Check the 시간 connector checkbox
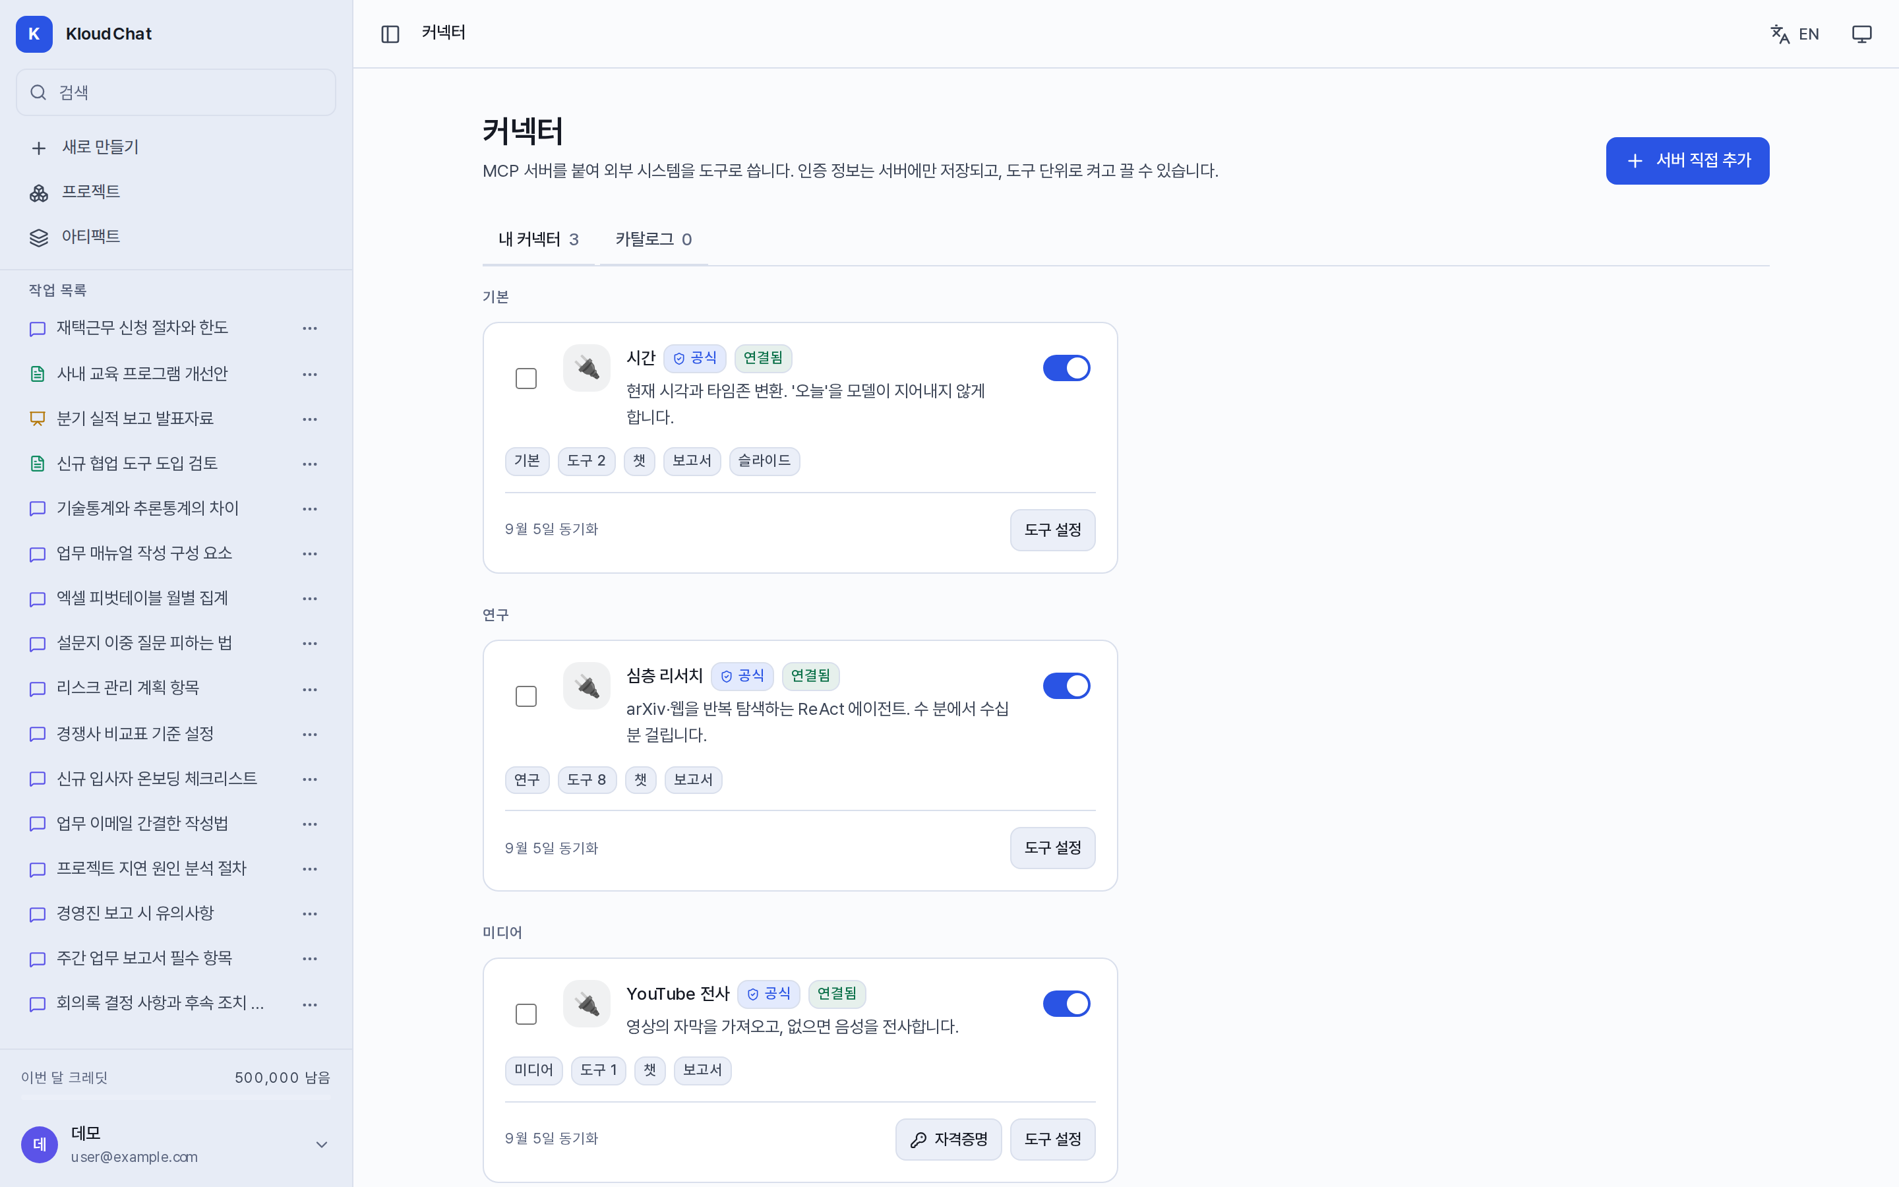The height and width of the screenshot is (1187, 1899). tap(526, 379)
